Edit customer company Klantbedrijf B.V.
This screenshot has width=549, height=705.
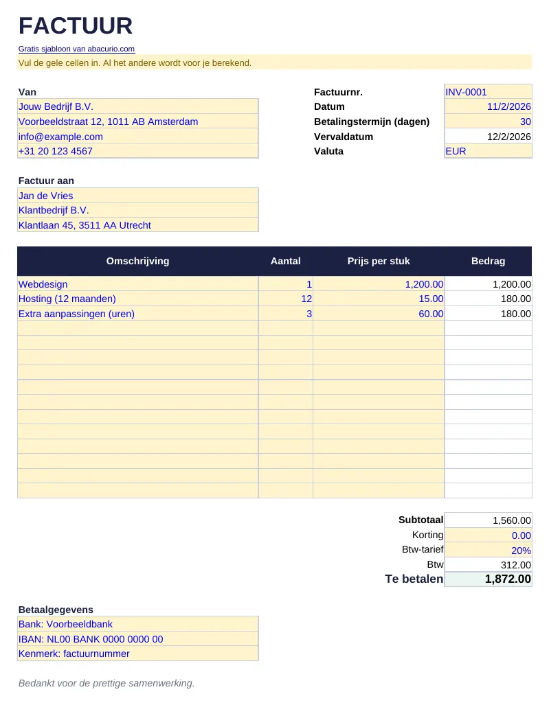[137, 210]
